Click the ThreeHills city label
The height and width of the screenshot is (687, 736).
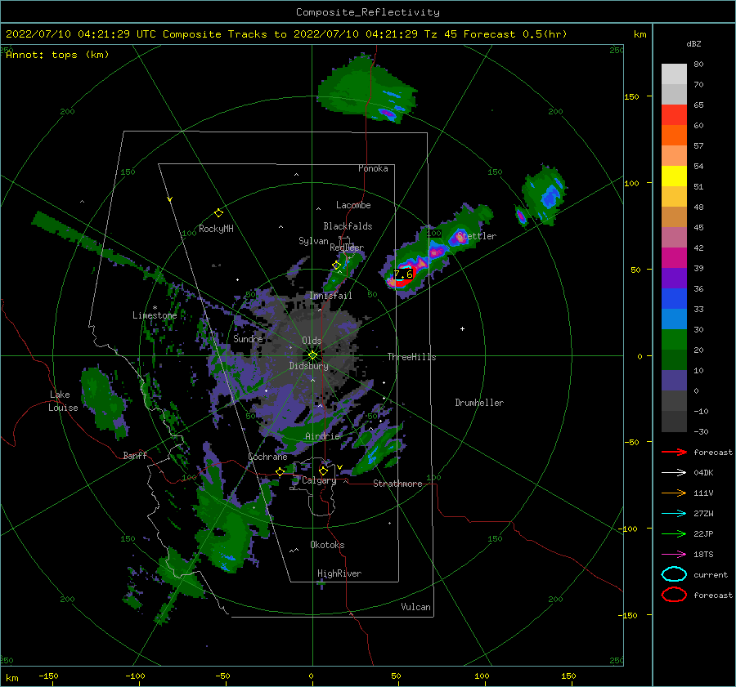(411, 357)
